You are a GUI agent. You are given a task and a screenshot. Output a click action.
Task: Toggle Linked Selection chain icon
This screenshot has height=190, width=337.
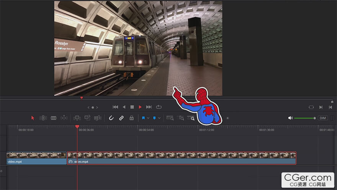pos(121,118)
